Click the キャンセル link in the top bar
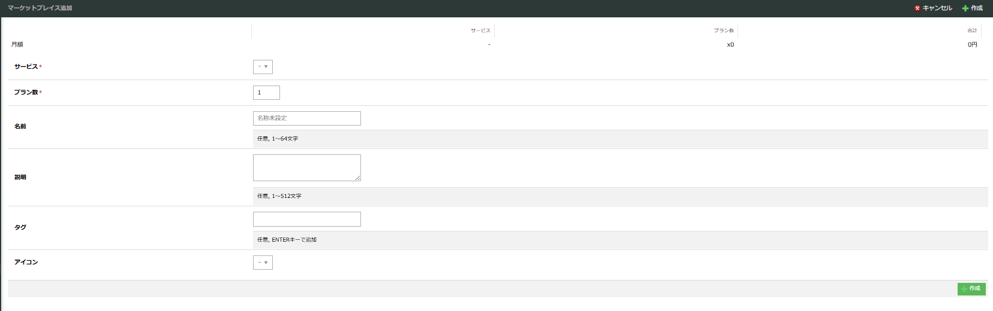 (x=937, y=8)
